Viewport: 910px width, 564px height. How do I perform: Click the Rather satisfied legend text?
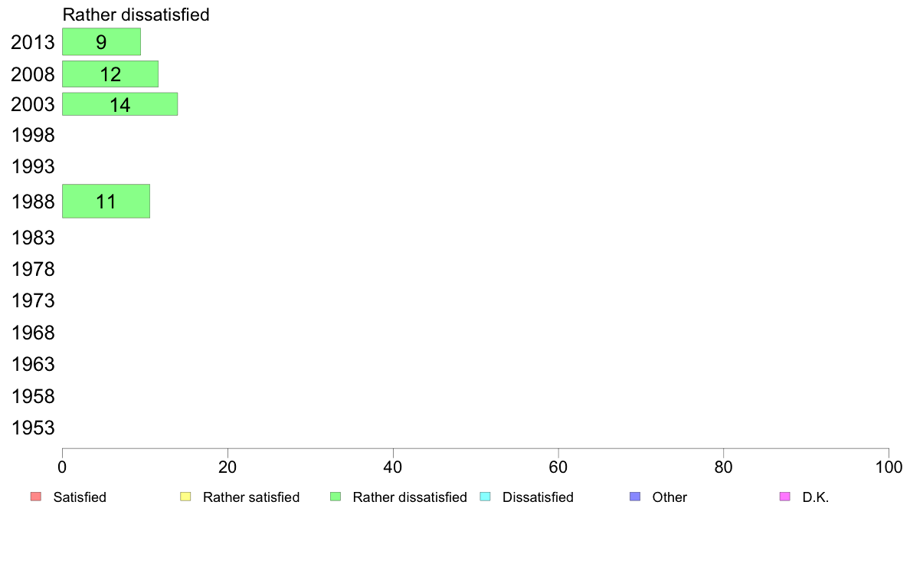click(x=251, y=497)
